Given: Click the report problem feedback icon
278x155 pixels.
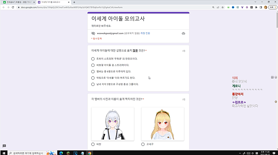Looking at the screenshot, I should [x=4, y=146].
